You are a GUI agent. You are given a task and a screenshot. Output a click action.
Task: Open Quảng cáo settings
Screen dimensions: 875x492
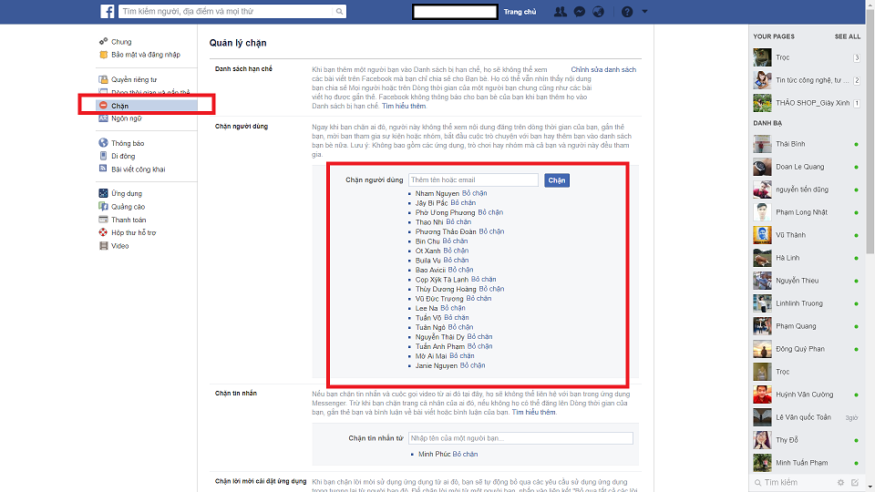[x=128, y=207]
